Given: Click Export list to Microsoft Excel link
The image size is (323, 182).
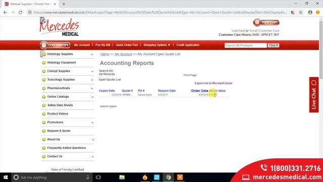Looking at the screenshot, I should (x=213, y=83).
